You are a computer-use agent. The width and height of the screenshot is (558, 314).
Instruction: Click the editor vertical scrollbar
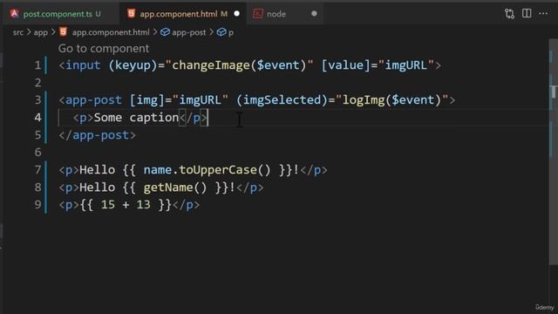[553, 151]
